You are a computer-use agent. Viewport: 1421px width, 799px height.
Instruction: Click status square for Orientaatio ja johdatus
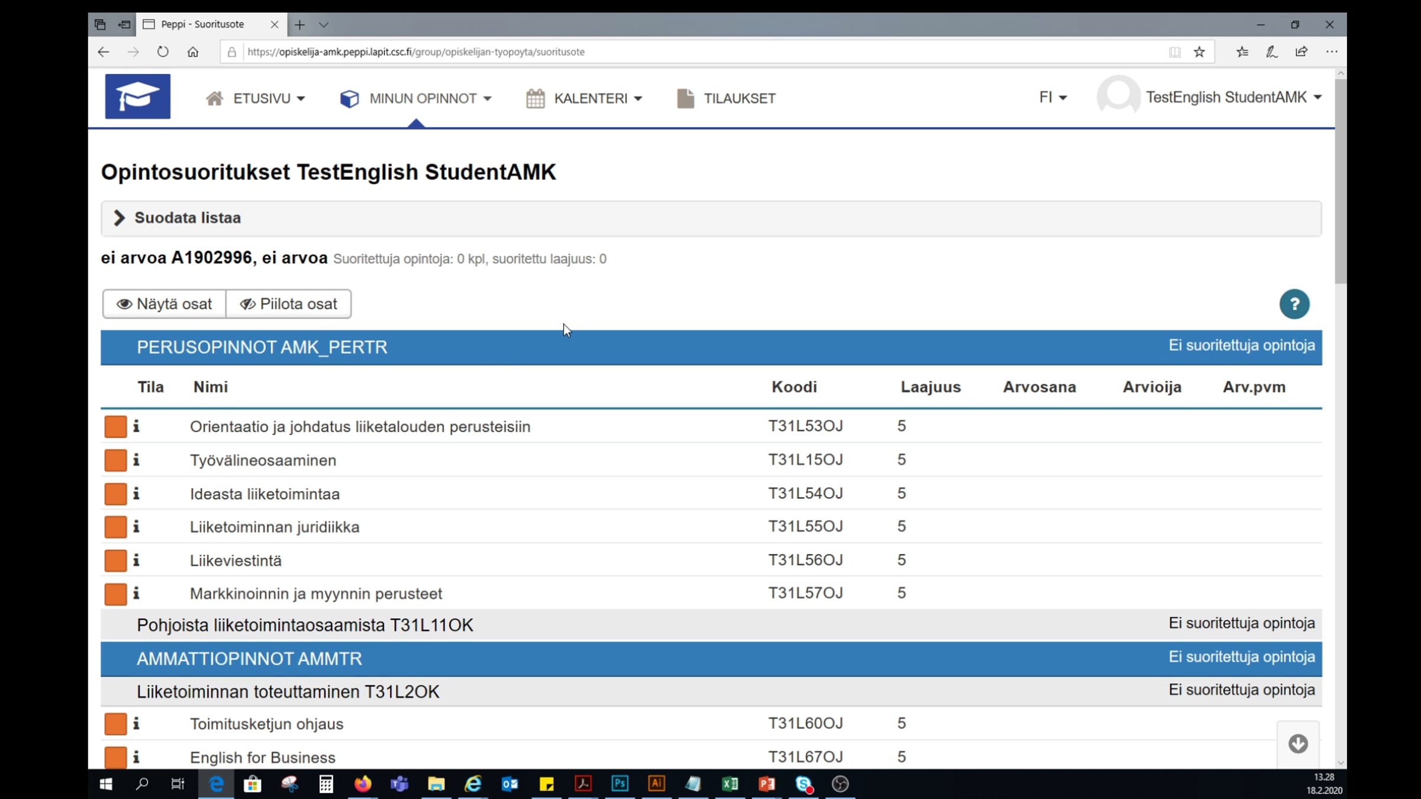click(115, 426)
